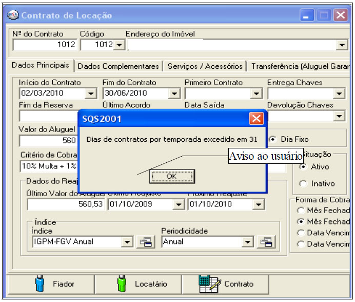Click the Fim da Reserva field
The image size is (355, 302).
[48, 116]
